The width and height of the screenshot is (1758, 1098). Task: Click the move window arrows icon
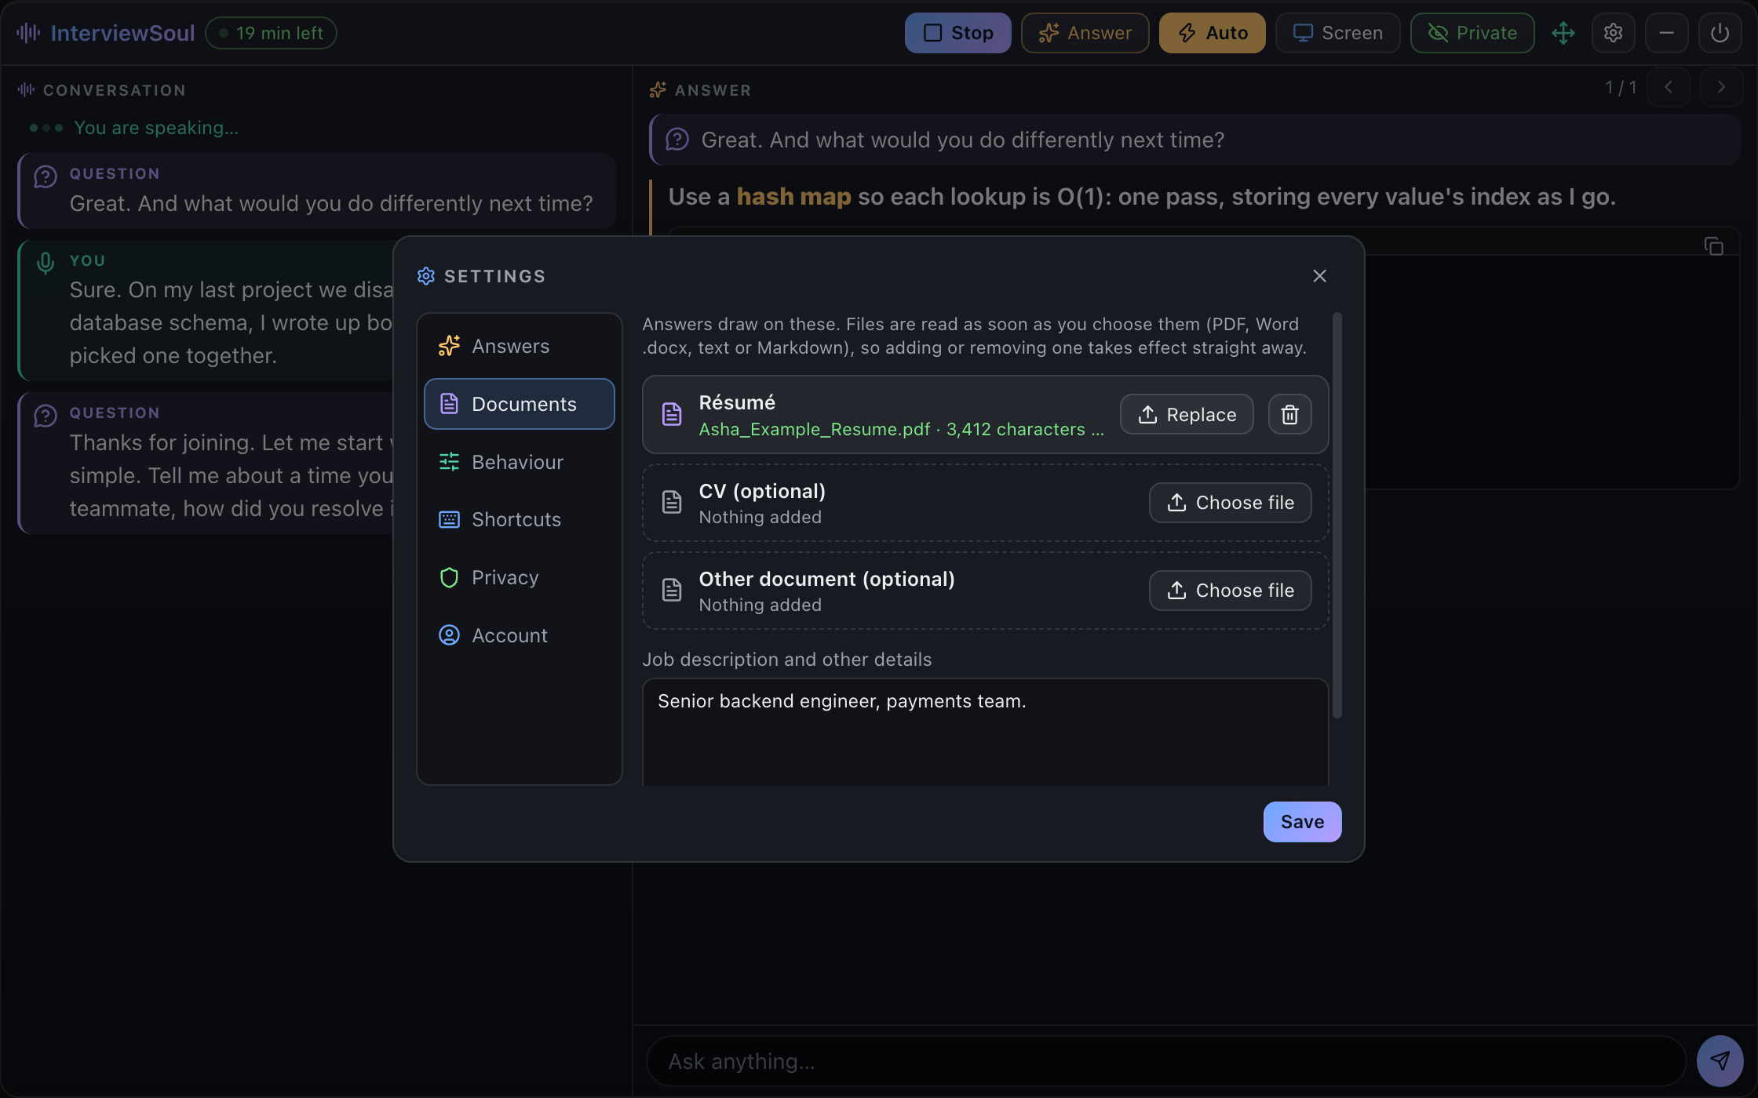1563,33
